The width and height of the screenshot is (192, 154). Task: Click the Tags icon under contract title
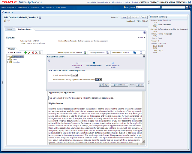click(5, 21)
